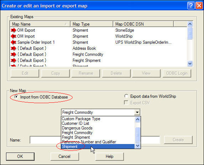Image resolution: width=204 pixels, height=165 pixels.
Task: Click the red export arrow icon beside OM Export
Action: pos(14,30)
